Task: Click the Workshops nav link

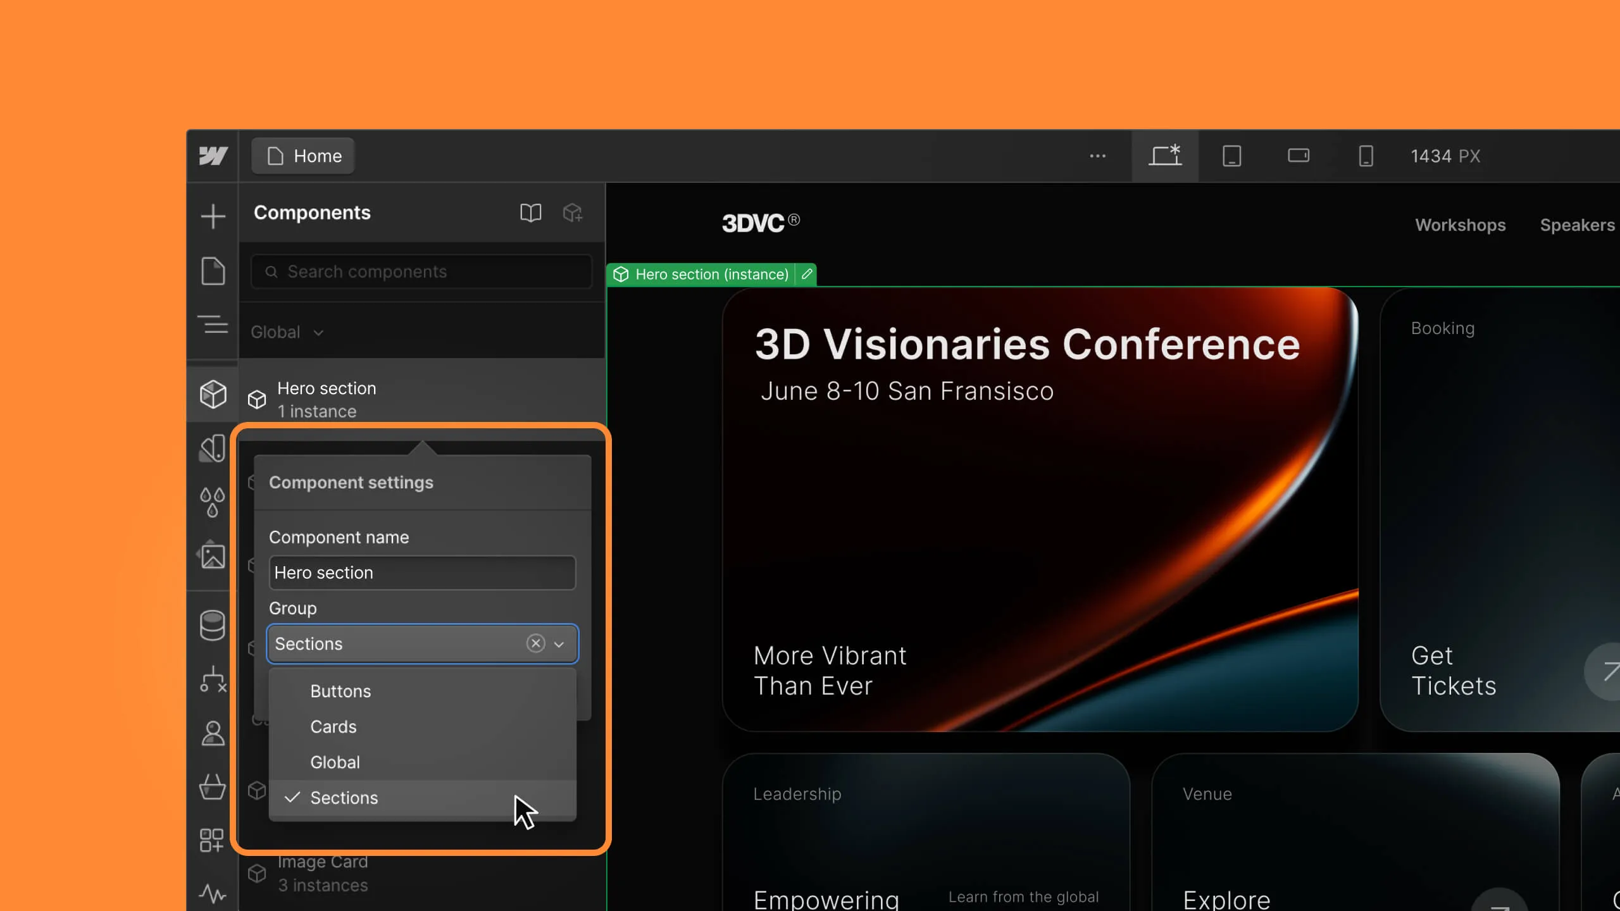Action: pyautogui.click(x=1460, y=225)
